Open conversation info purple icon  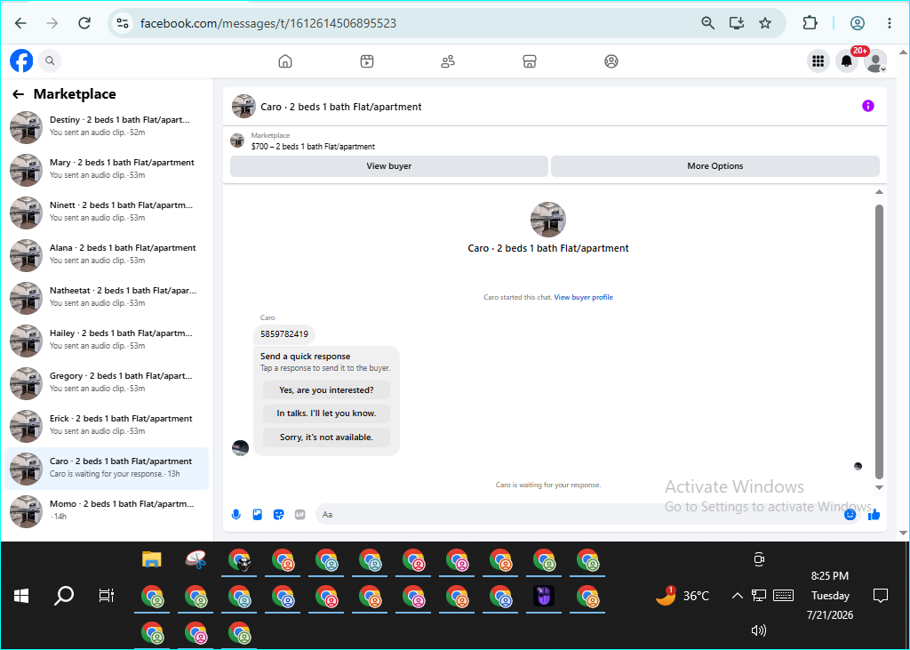(x=867, y=106)
